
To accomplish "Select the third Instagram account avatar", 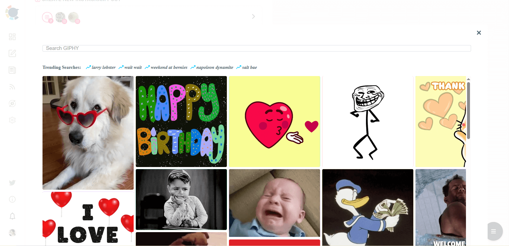I will [x=74, y=17].
